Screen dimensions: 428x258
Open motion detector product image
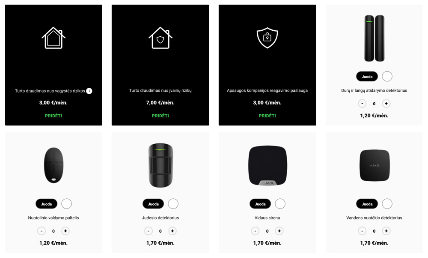160,165
